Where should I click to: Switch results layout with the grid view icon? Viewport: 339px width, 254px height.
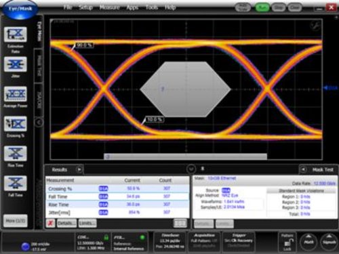180,224
